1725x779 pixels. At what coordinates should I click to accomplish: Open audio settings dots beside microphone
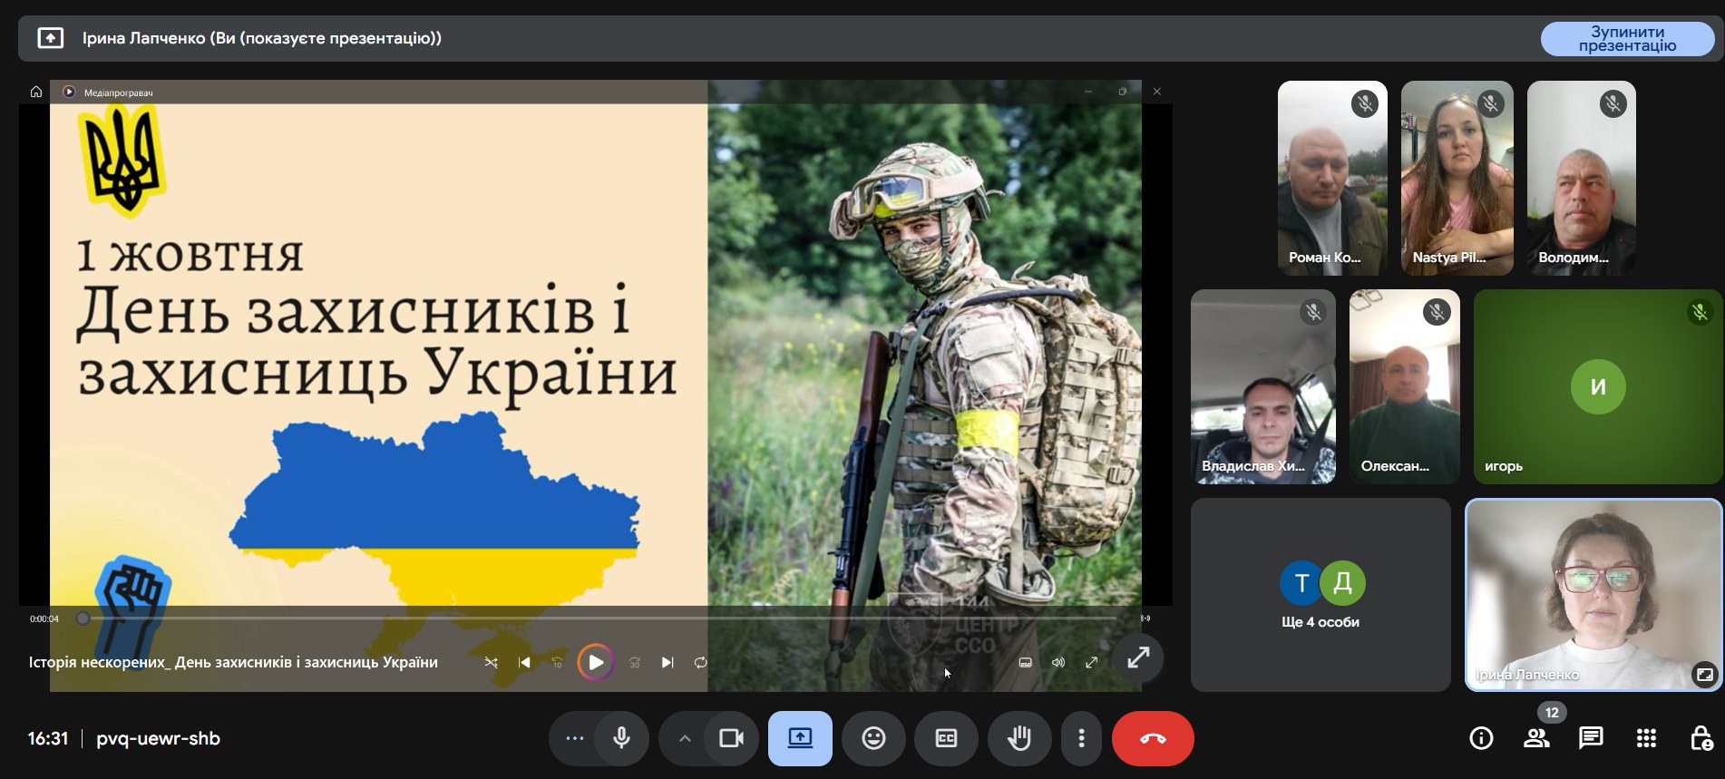(x=574, y=738)
